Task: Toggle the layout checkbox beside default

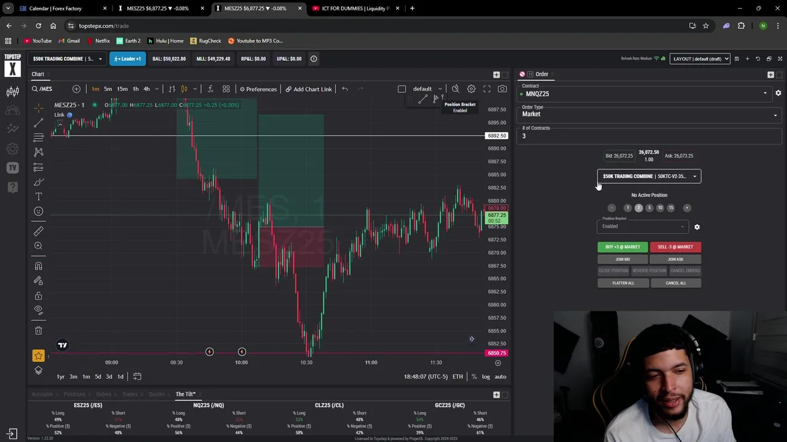Action: click(x=402, y=89)
